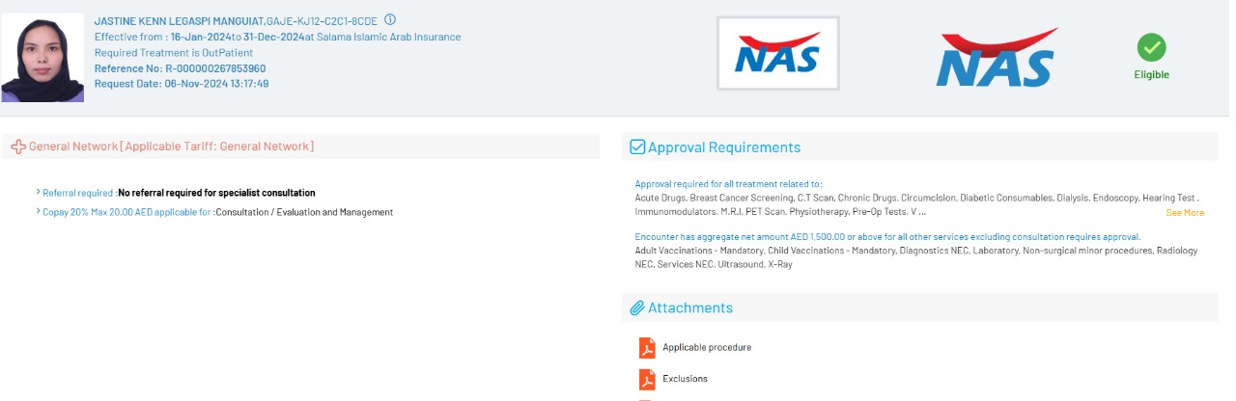Click the green Eligible checkmark icon
1236x401 pixels.
click(1151, 47)
